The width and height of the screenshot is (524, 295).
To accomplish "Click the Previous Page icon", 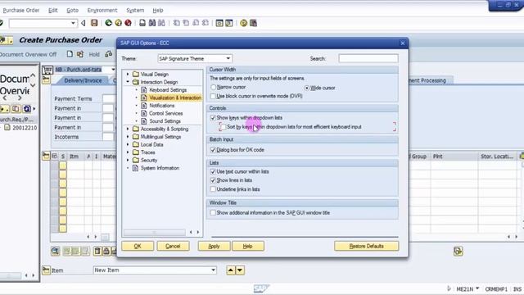I will click(186, 23).
